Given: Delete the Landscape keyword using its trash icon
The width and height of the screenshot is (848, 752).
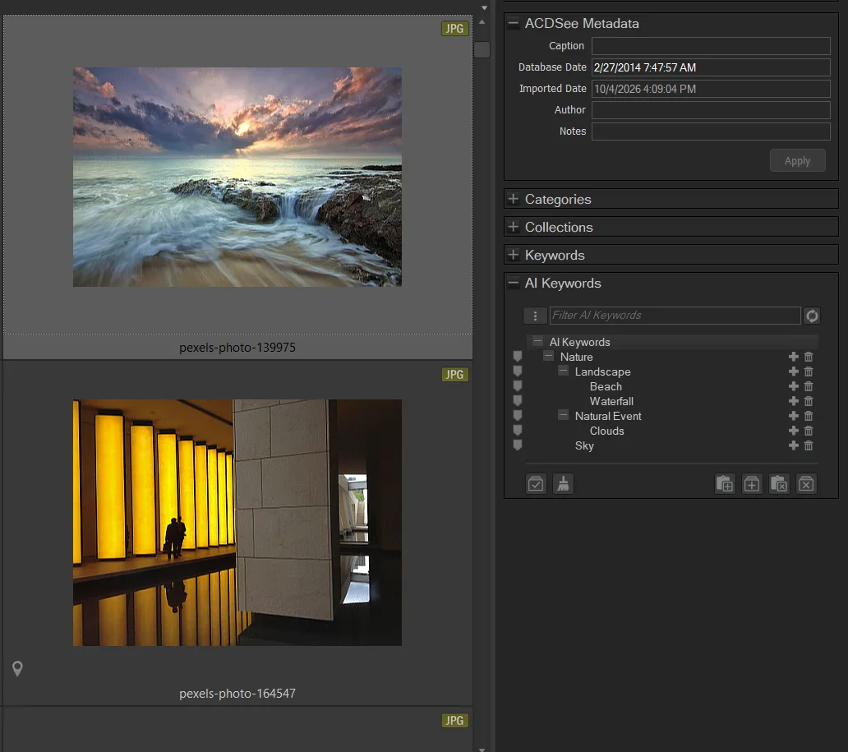Looking at the screenshot, I should coord(809,371).
